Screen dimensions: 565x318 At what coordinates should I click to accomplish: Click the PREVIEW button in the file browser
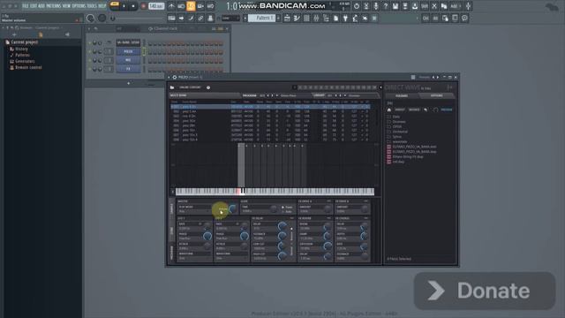pyautogui.click(x=447, y=110)
